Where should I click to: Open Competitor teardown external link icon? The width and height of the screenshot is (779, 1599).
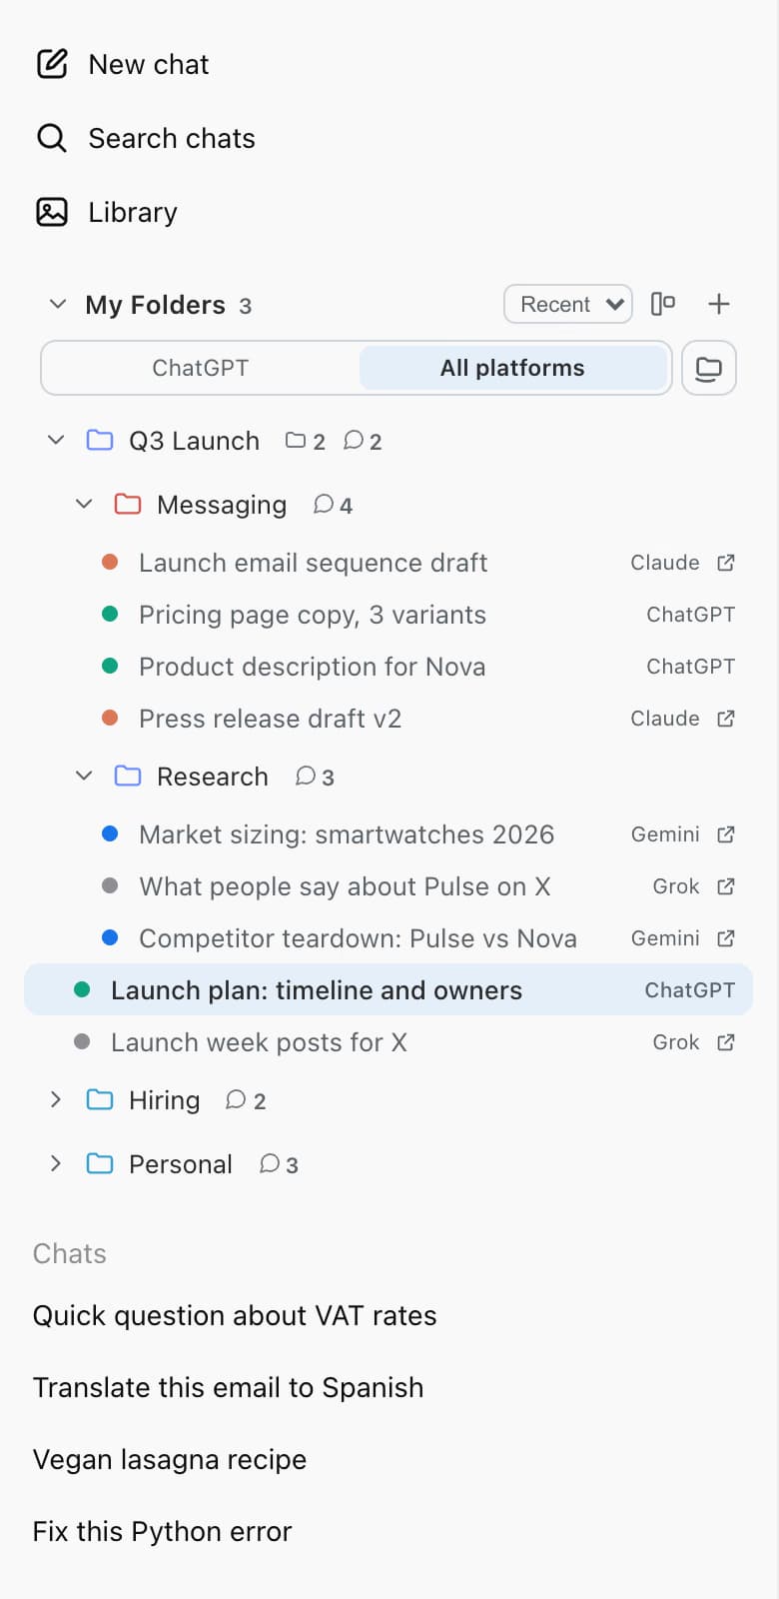pyautogui.click(x=726, y=938)
